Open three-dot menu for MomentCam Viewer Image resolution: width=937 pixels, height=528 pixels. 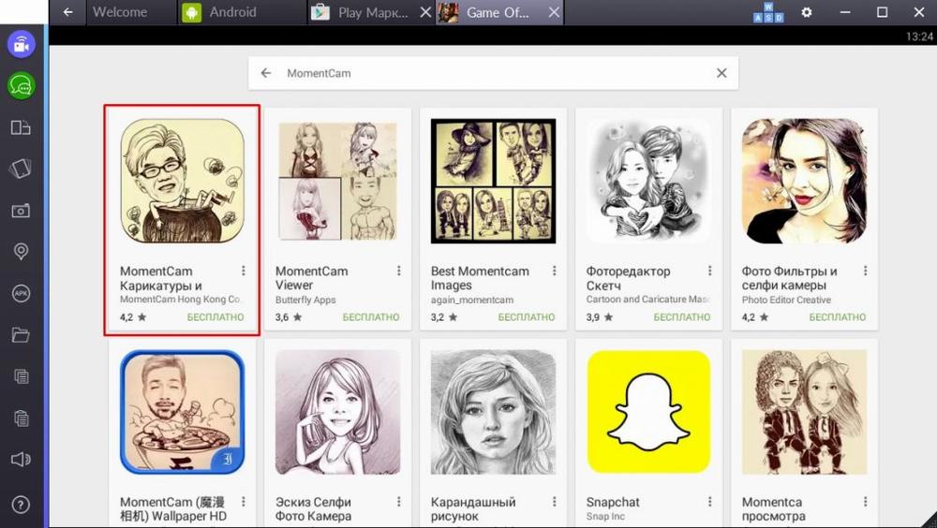(399, 271)
